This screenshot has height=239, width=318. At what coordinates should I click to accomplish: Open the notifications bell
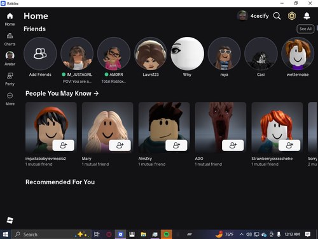307,16
